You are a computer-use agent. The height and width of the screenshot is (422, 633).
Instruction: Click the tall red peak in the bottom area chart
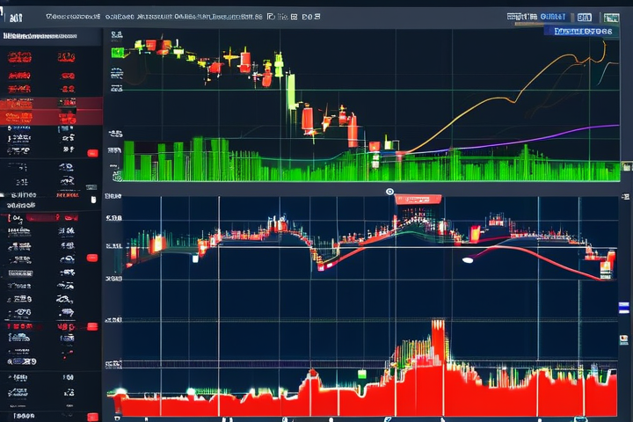click(x=437, y=337)
